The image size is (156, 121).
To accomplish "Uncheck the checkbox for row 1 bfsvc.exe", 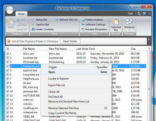I will coord(8,54).
